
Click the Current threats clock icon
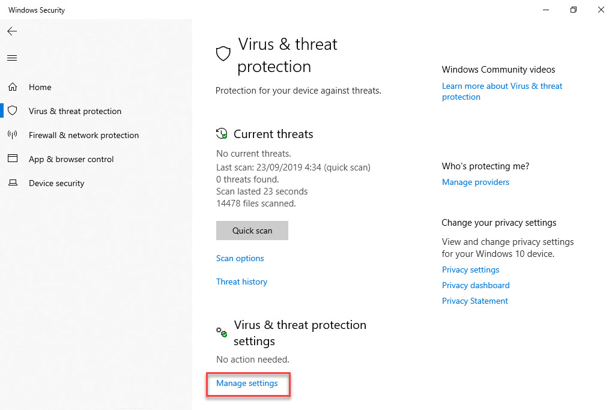pyautogui.click(x=222, y=134)
